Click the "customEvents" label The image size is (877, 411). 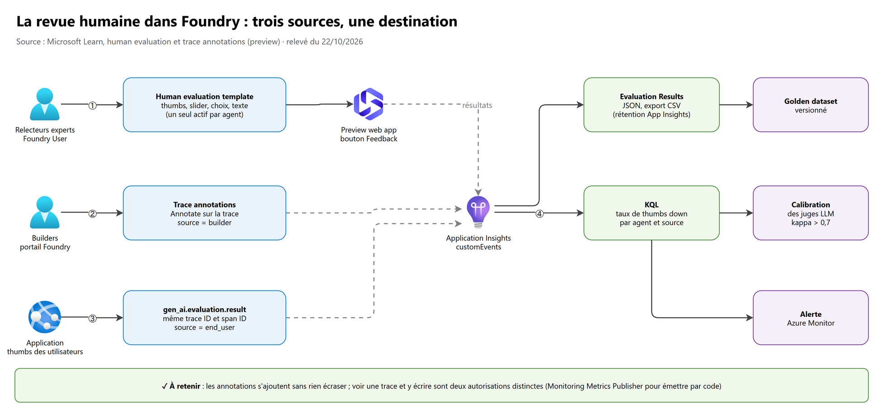coord(478,247)
